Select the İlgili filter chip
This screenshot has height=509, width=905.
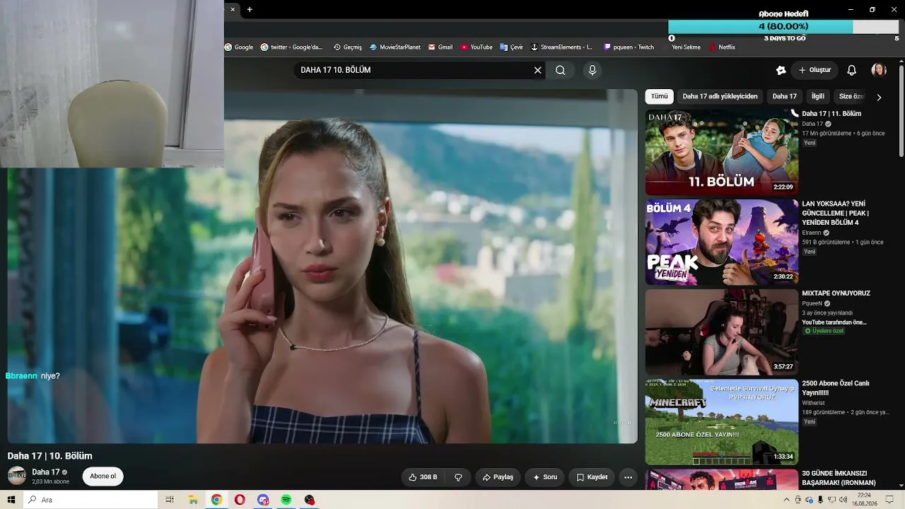click(x=818, y=96)
